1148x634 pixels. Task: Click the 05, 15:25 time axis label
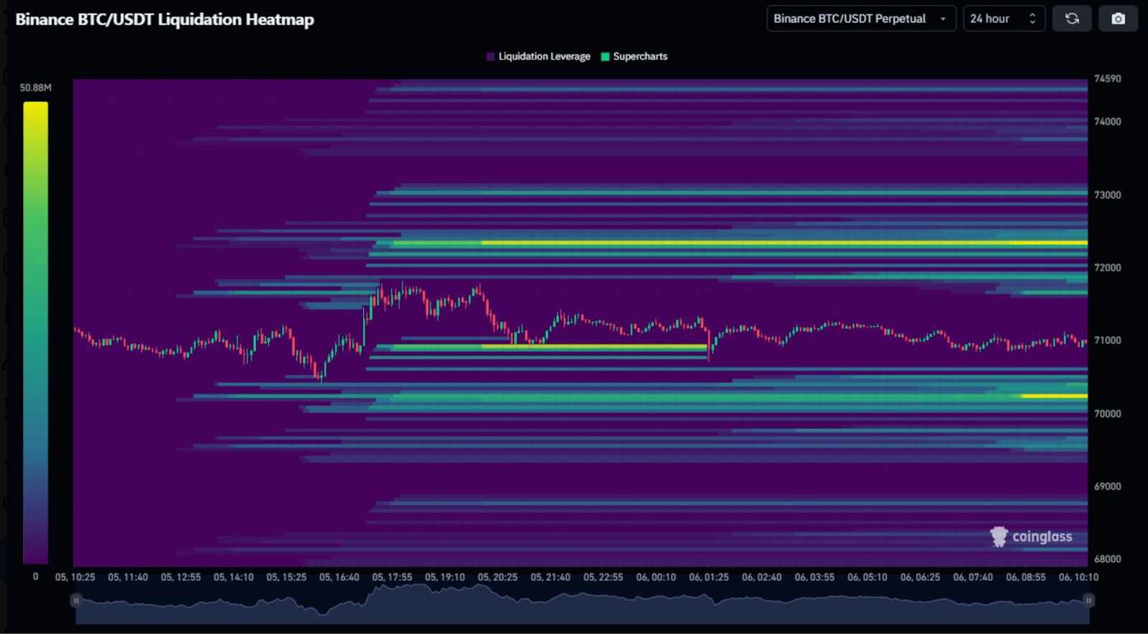286,577
